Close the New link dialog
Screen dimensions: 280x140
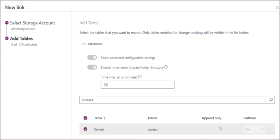[x=277, y=8]
